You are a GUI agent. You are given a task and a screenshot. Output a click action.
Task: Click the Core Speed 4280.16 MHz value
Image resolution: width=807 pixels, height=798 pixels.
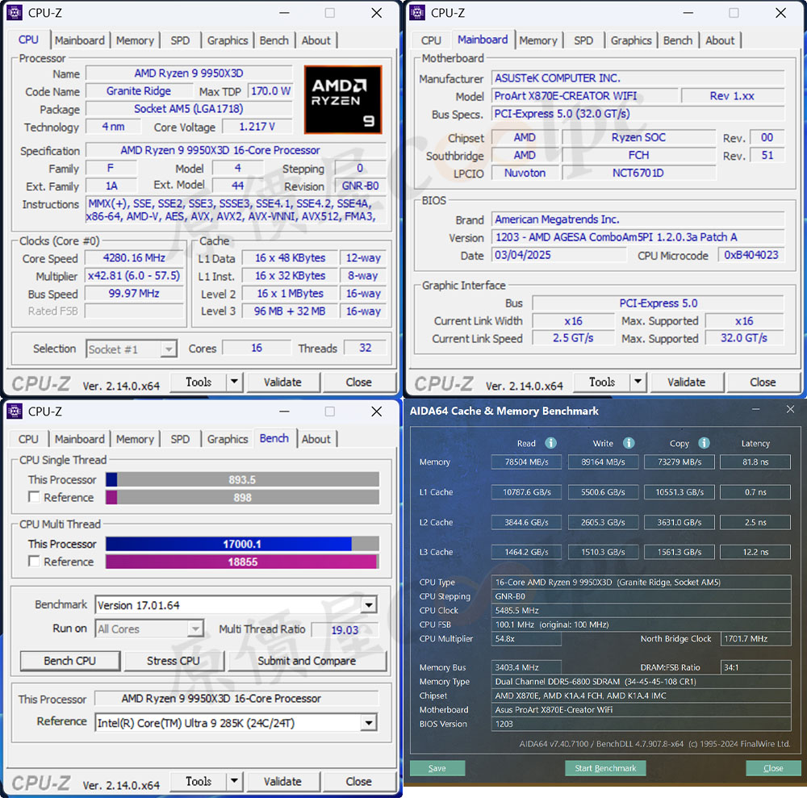[x=134, y=257]
